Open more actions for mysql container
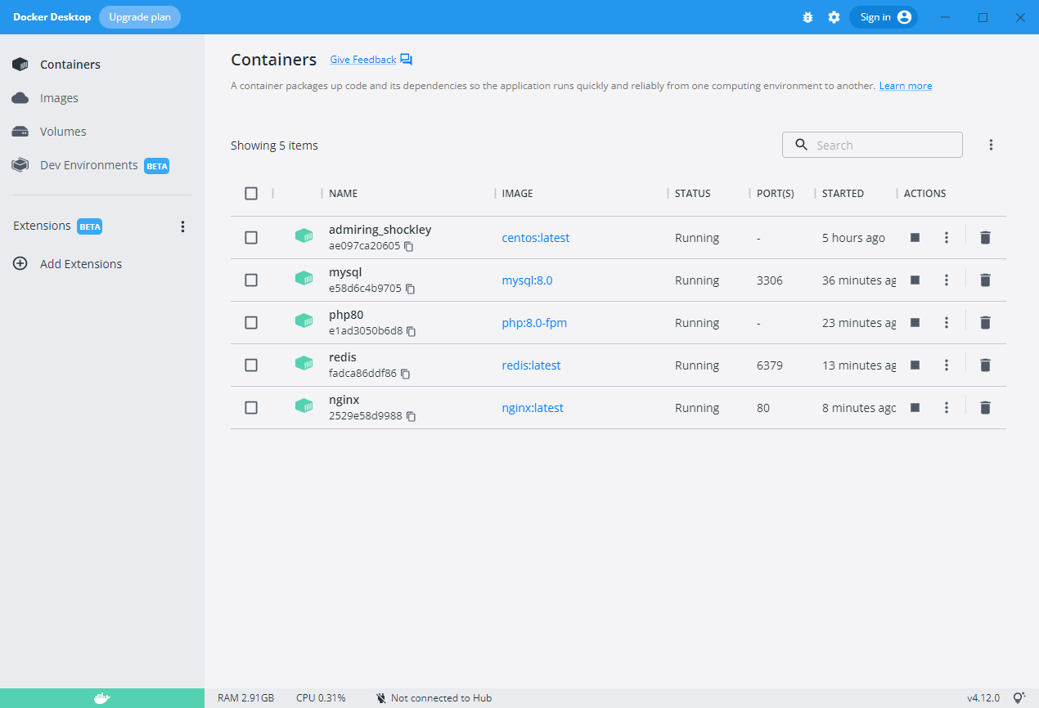 tap(947, 280)
